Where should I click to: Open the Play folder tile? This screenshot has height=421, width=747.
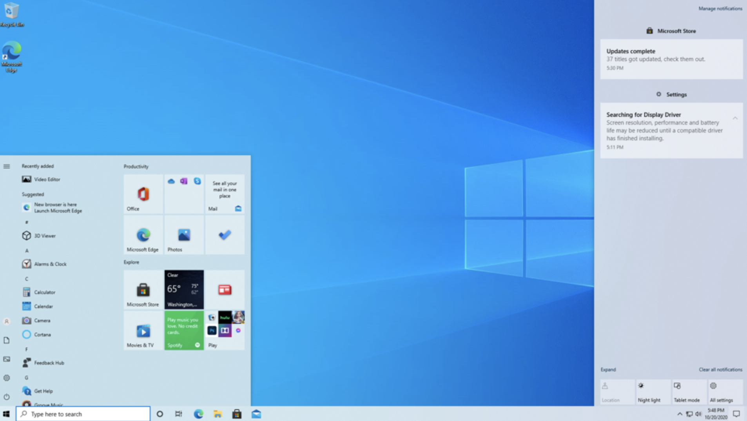click(225, 330)
